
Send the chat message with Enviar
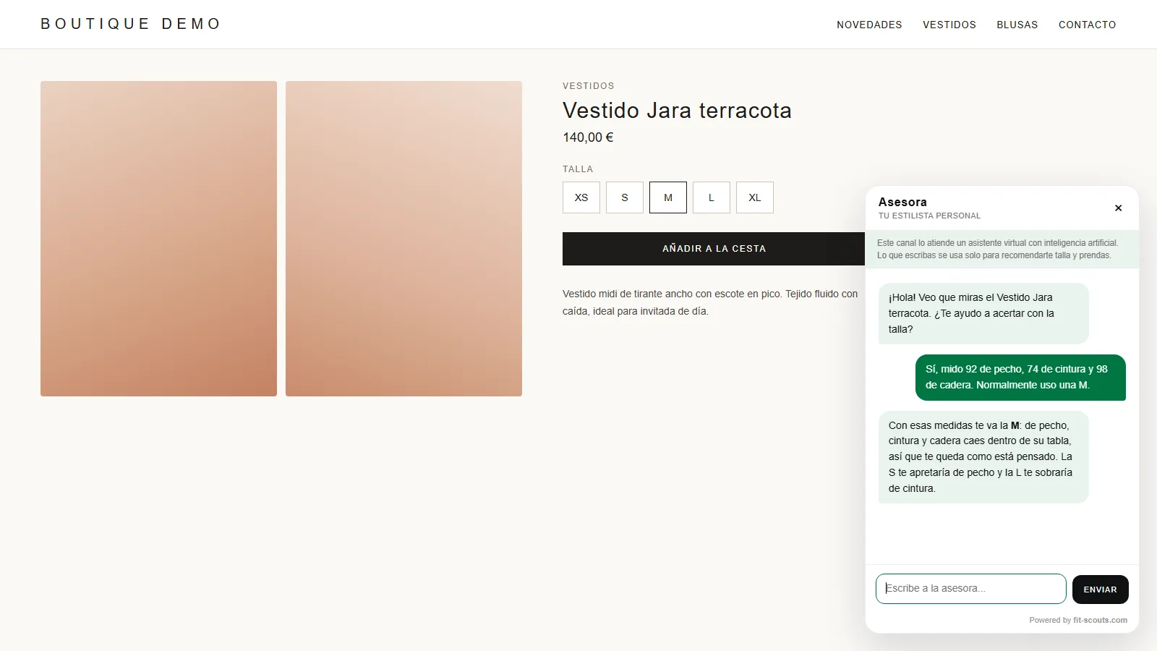pos(1100,590)
